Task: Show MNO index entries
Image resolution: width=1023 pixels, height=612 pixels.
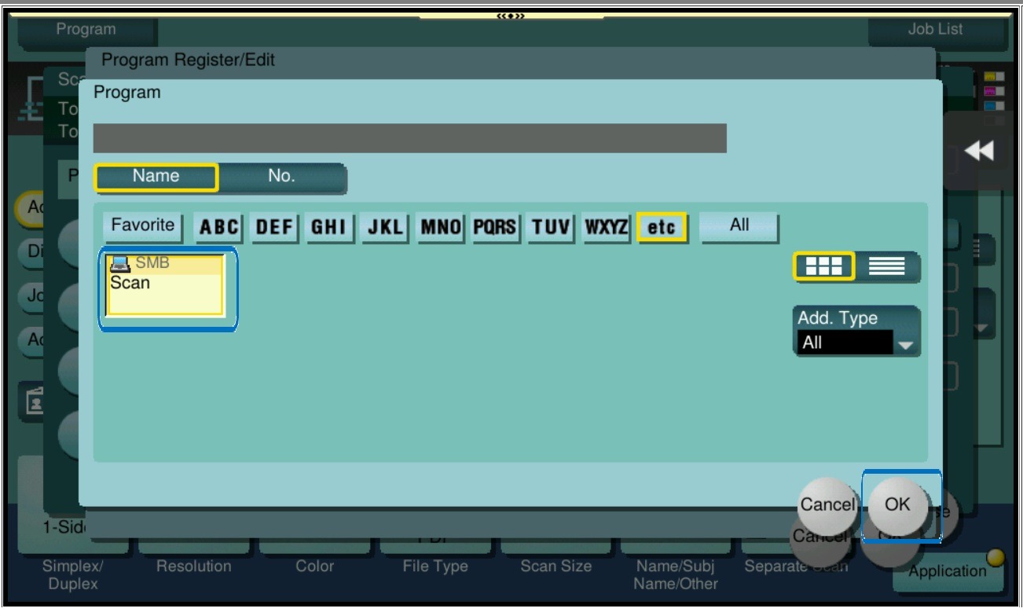Action: click(x=441, y=227)
